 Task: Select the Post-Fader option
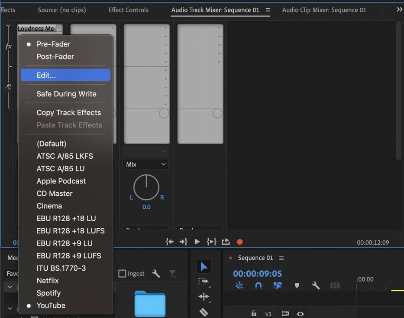pos(55,56)
